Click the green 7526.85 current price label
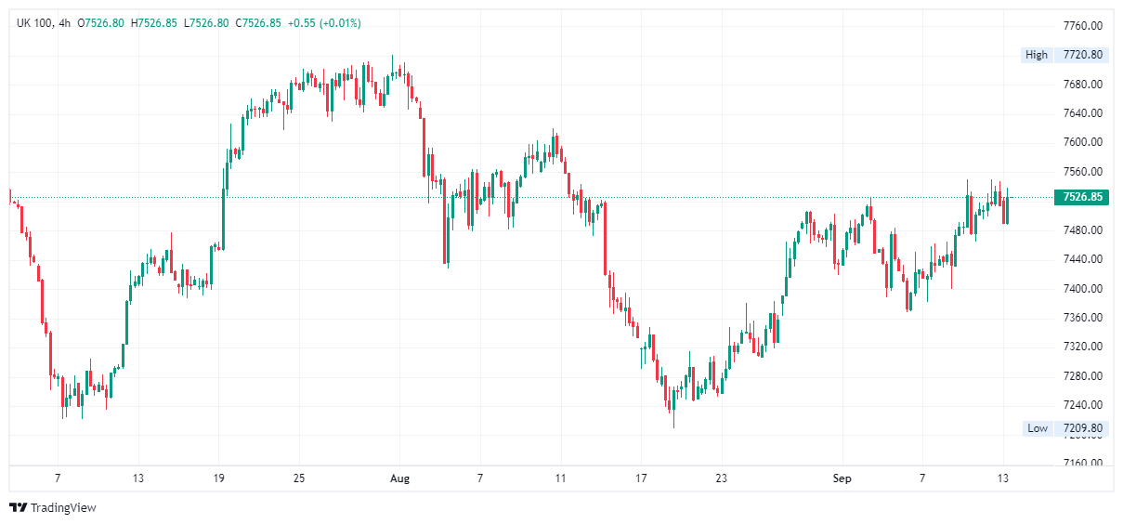The image size is (1123, 524). (x=1082, y=197)
